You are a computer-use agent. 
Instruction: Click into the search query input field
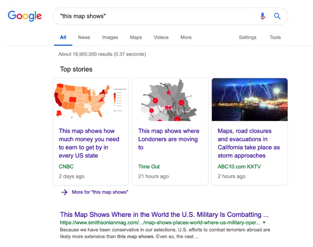pos(153,16)
